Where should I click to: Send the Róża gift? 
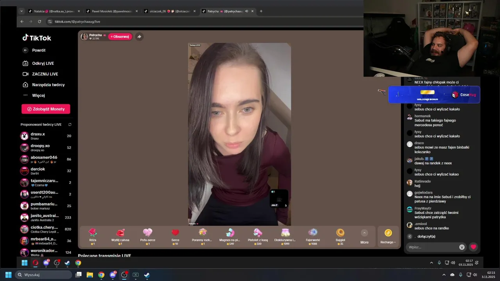tap(93, 237)
